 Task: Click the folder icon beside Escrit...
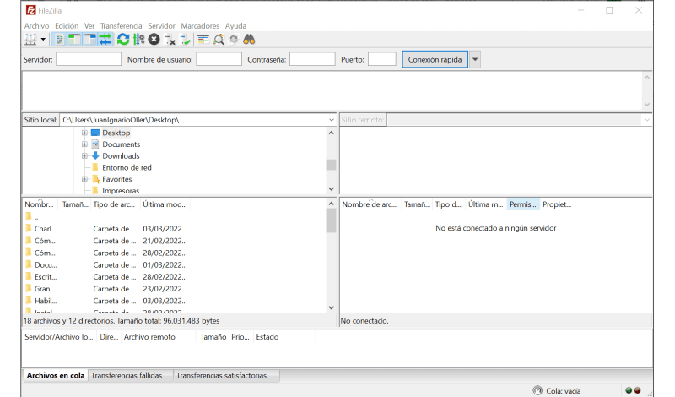pyautogui.click(x=29, y=277)
